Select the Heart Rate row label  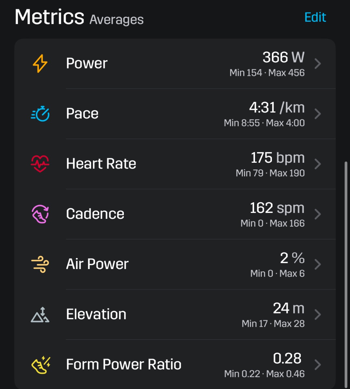coord(101,164)
